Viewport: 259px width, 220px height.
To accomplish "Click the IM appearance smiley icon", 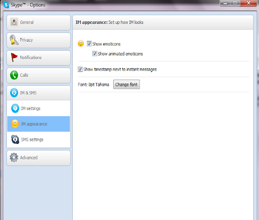I will coord(15,124).
